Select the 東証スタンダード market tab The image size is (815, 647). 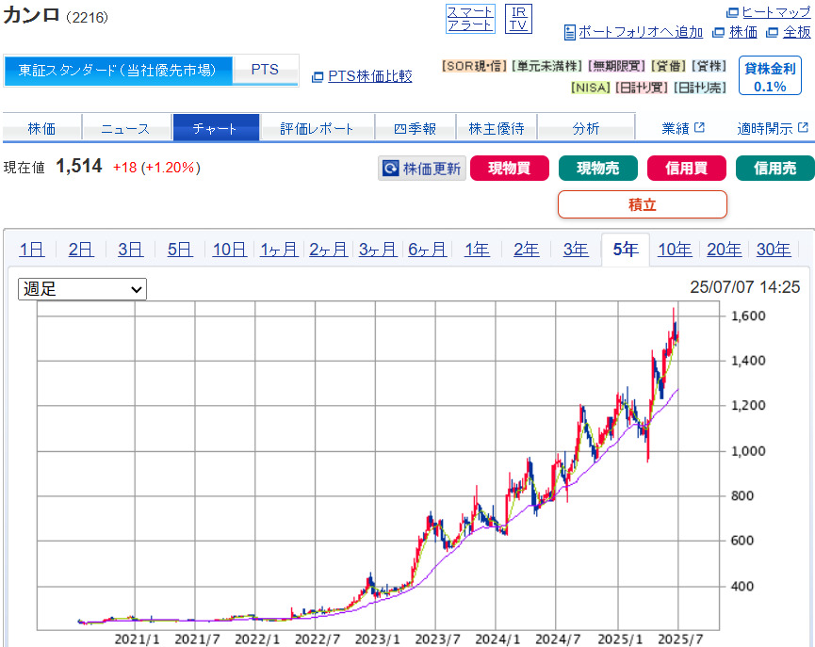click(118, 70)
